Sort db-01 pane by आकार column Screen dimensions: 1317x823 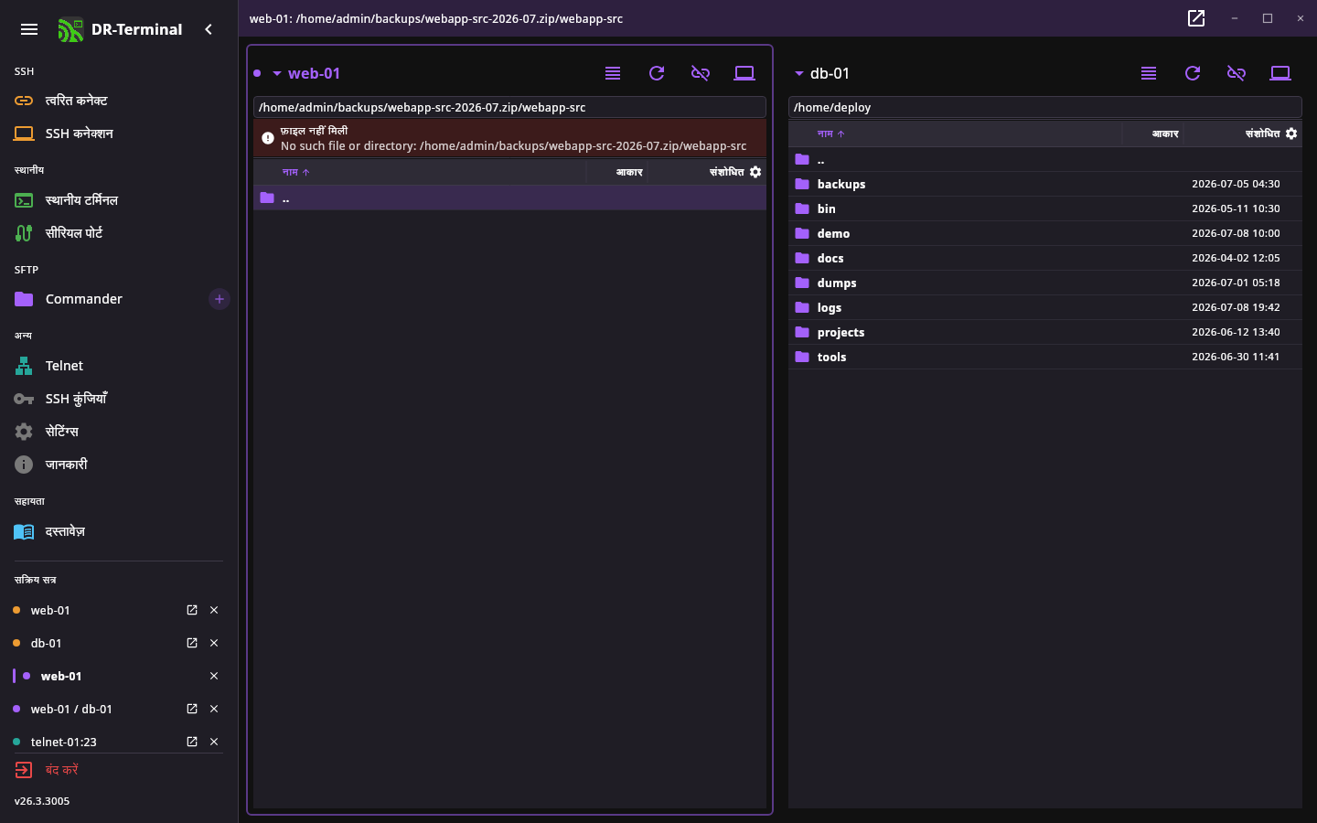(x=1165, y=134)
